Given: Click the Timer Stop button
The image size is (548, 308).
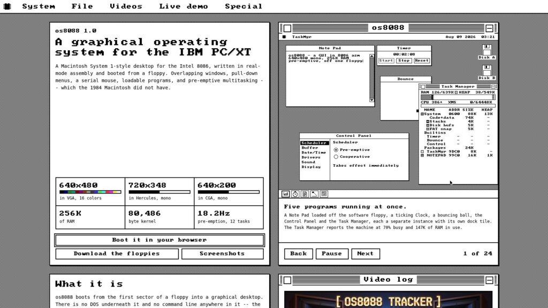Looking at the screenshot, I should tap(404, 61).
